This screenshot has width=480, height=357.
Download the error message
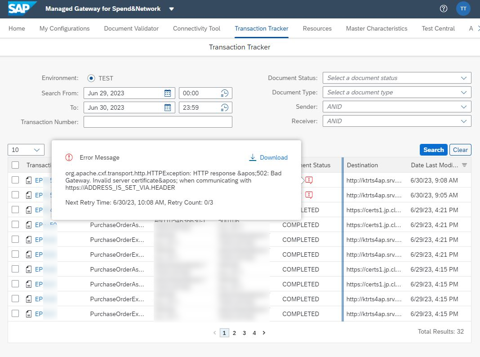268,157
